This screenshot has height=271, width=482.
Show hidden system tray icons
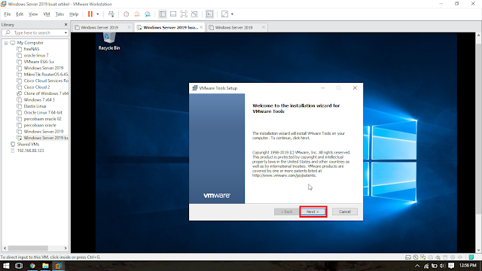[x=417, y=266]
